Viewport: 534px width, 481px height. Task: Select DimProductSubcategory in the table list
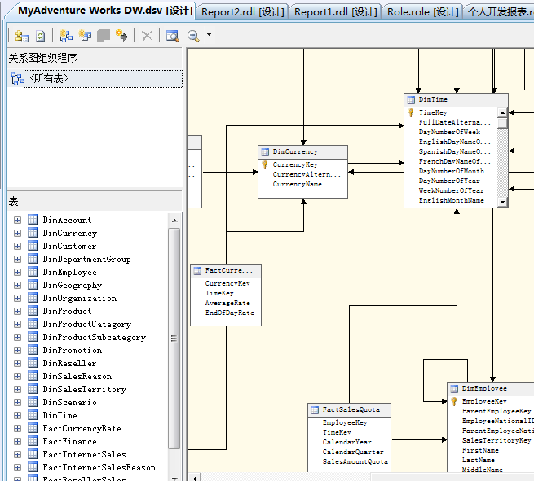(x=95, y=337)
